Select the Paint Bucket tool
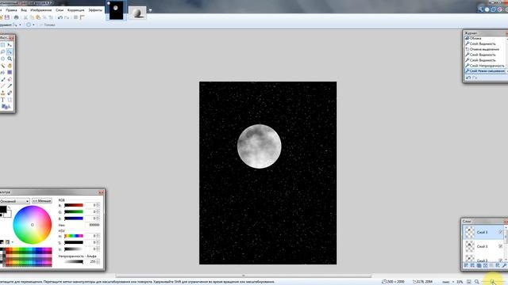The image size is (508, 285). (2, 72)
